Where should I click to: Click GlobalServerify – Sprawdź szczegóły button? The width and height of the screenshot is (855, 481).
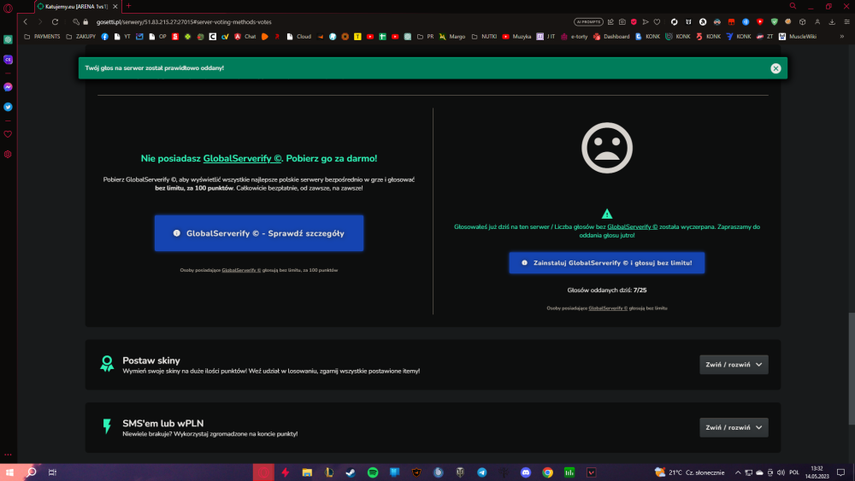259,233
